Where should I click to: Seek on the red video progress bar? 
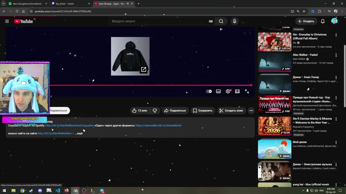click(x=150, y=85)
